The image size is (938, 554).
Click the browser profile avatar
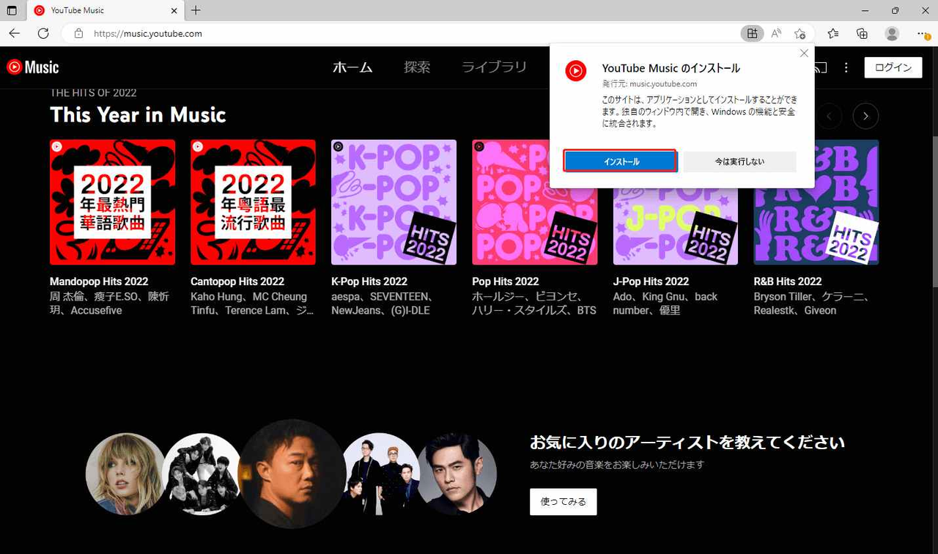click(892, 34)
